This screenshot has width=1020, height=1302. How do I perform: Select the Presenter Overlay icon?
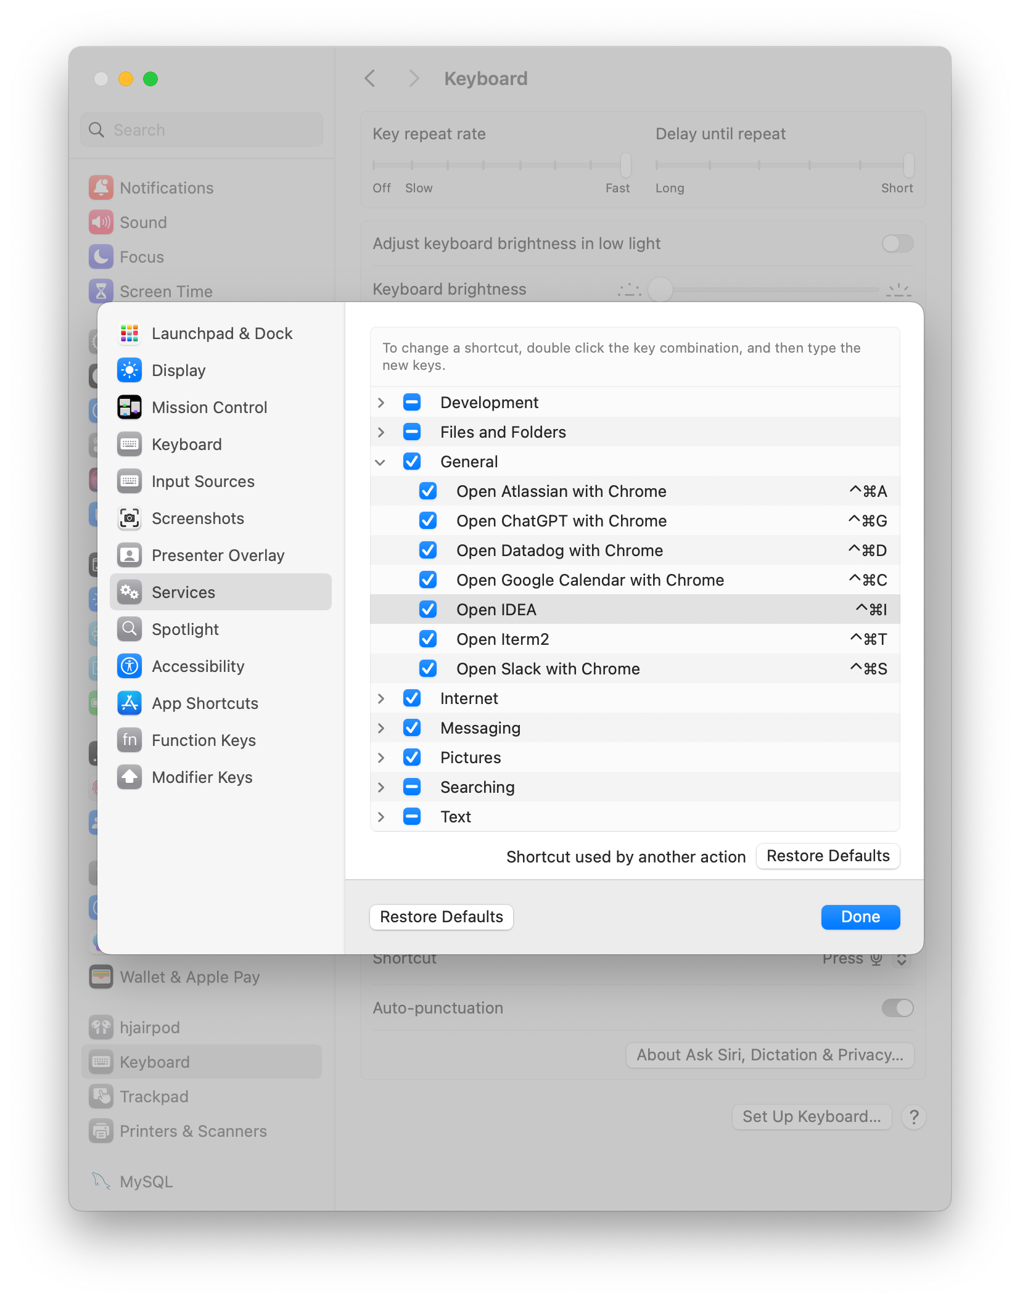pyautogui.click(x=130, y=555)
